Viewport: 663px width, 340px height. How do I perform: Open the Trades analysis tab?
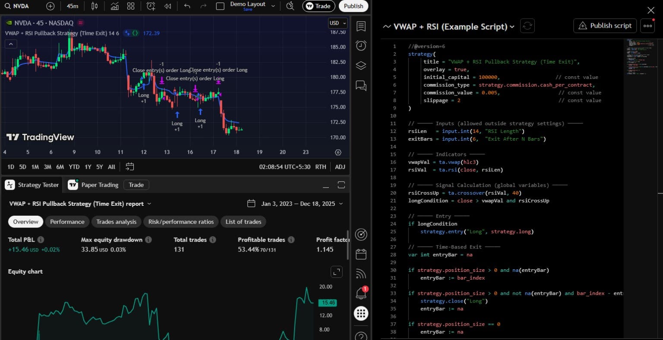(116, 222)
